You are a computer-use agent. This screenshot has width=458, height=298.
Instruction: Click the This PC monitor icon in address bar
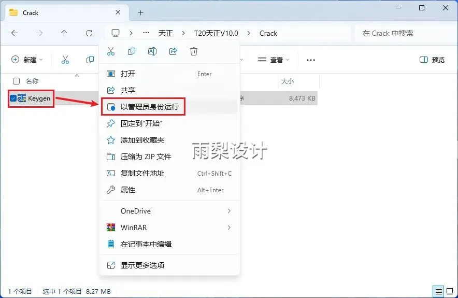coord(116,33)
